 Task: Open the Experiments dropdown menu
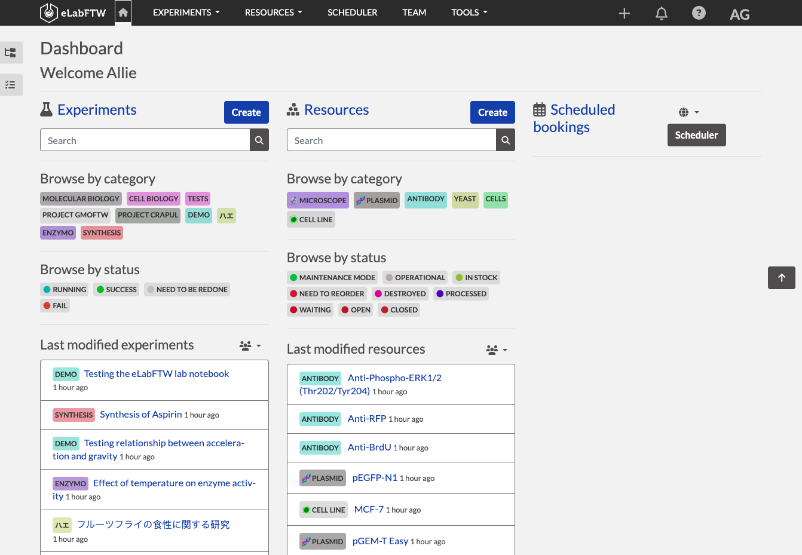click(x=186, y=13)
